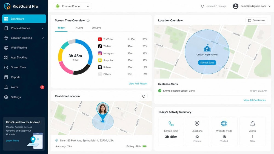Click the Alerts bell summary icon
The image size is (274, 154).
253,123
